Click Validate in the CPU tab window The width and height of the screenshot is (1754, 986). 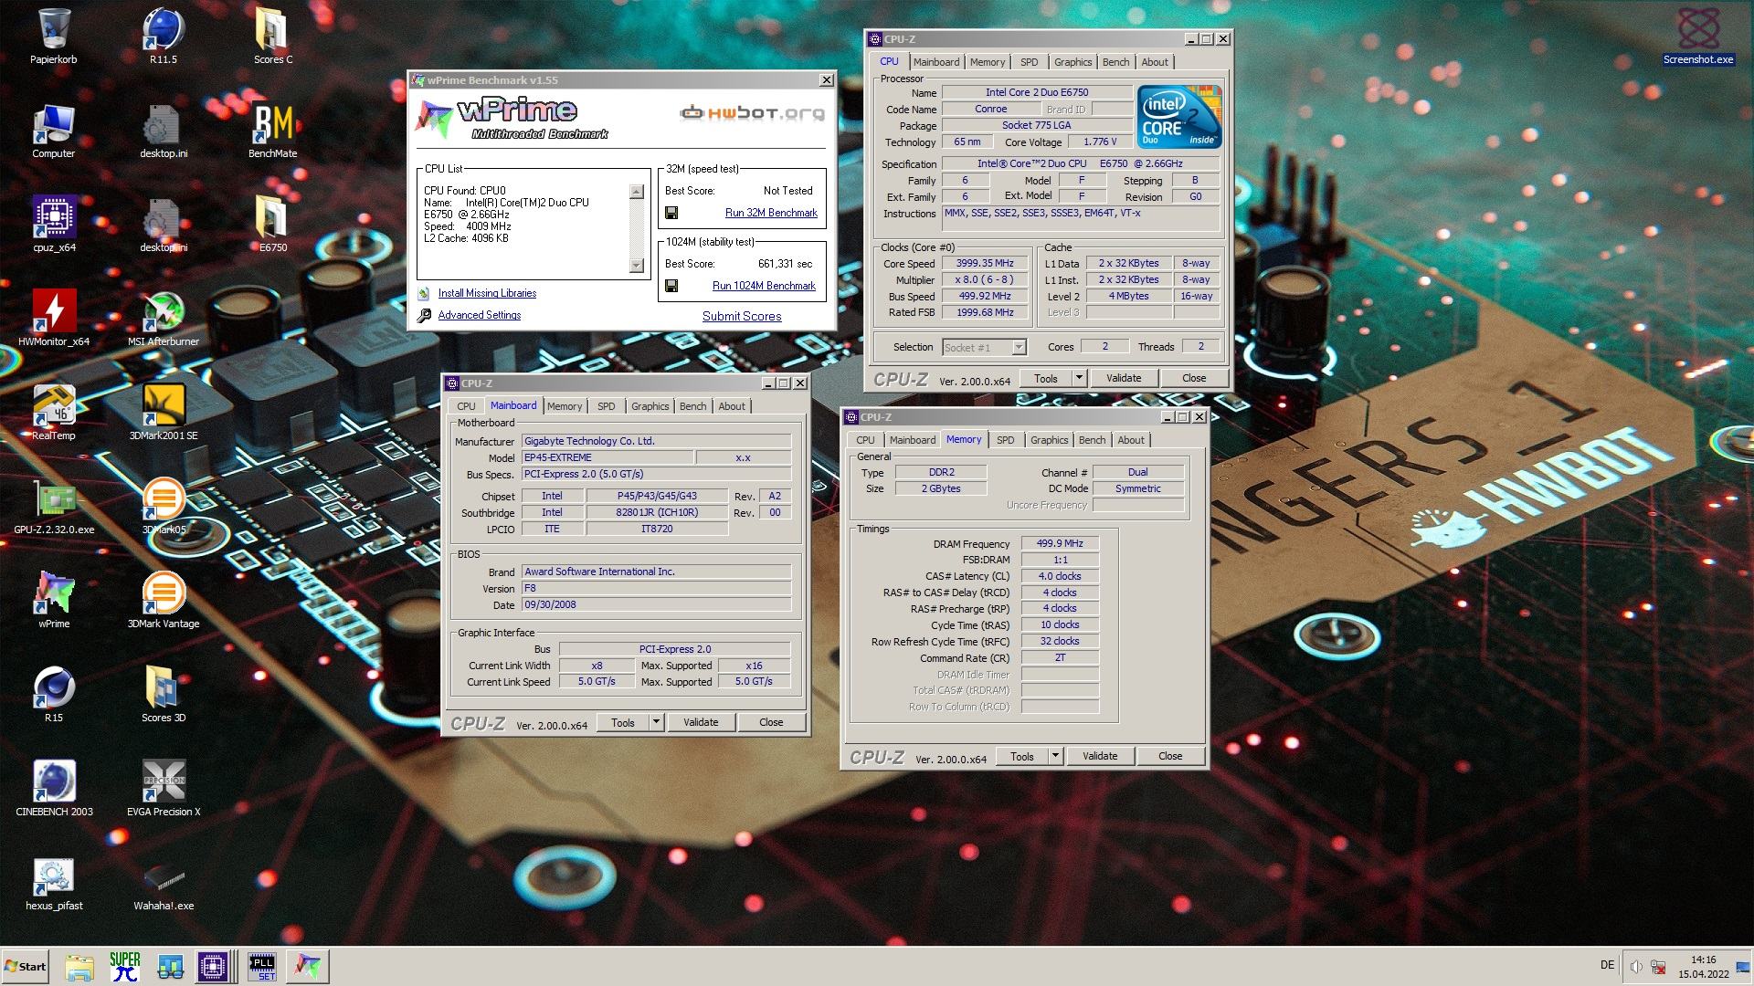1124,378
